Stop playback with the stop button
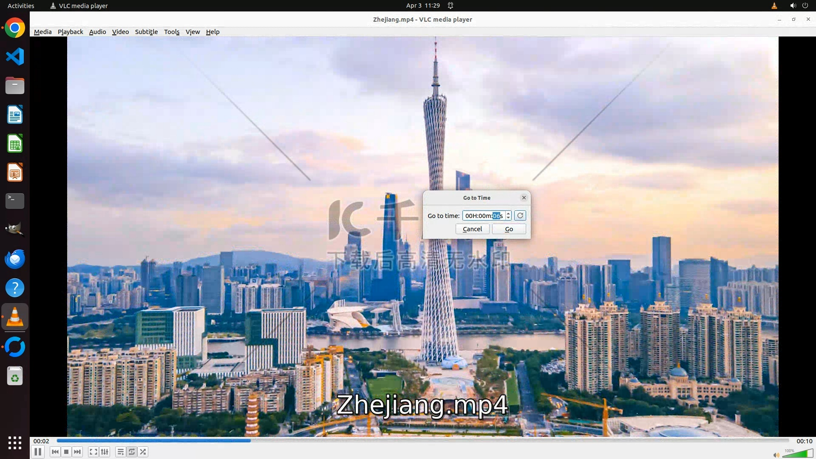This screenshot has height=459, width=816. click(66, 452)
